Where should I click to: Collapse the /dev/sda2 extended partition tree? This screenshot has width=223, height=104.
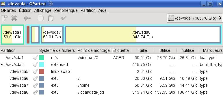tap(2, 65)
